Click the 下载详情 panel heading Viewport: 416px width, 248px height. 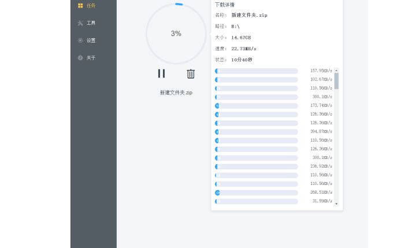click(225, 5)
